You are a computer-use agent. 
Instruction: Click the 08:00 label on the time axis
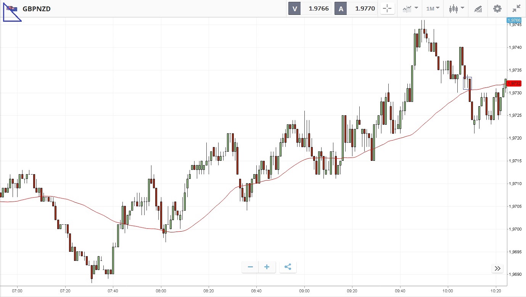click(161, 290)
